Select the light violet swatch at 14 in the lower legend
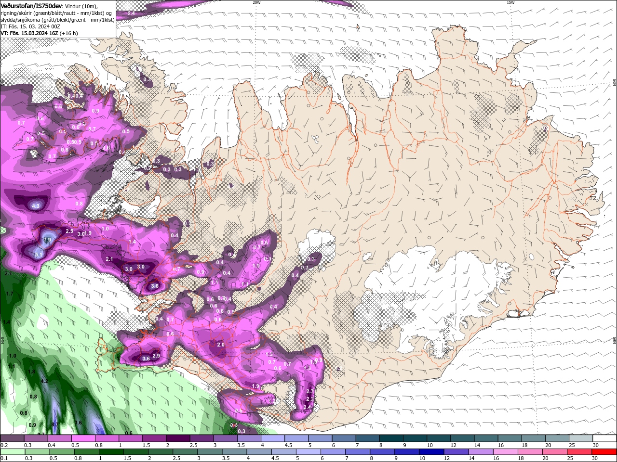 (480, 452)
